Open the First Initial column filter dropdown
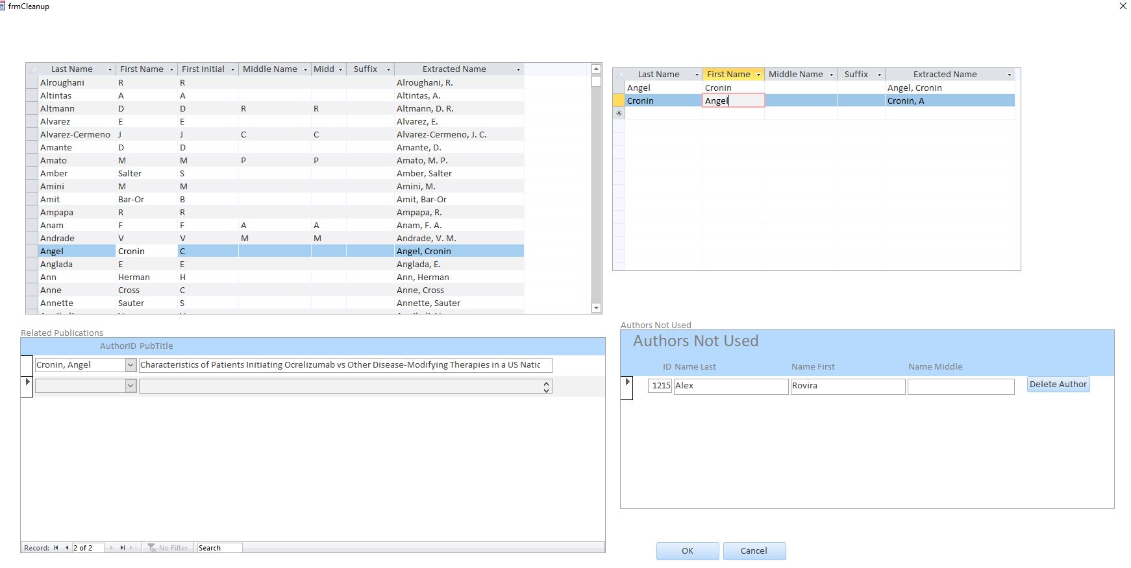The width and height of the screenshot is (1131, 568). (x=232, y=69)
